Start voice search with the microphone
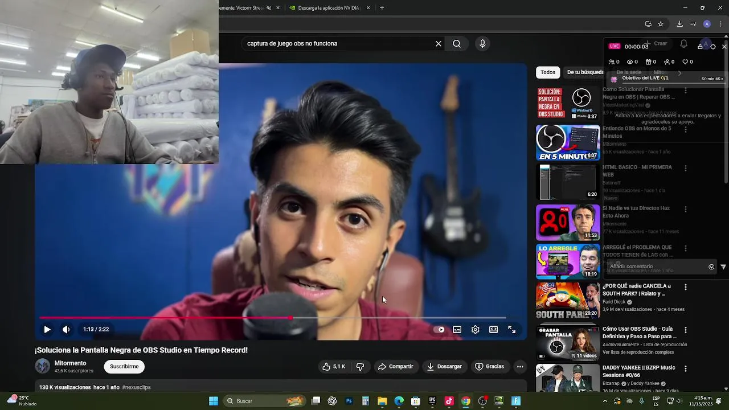 click(482, 43)
